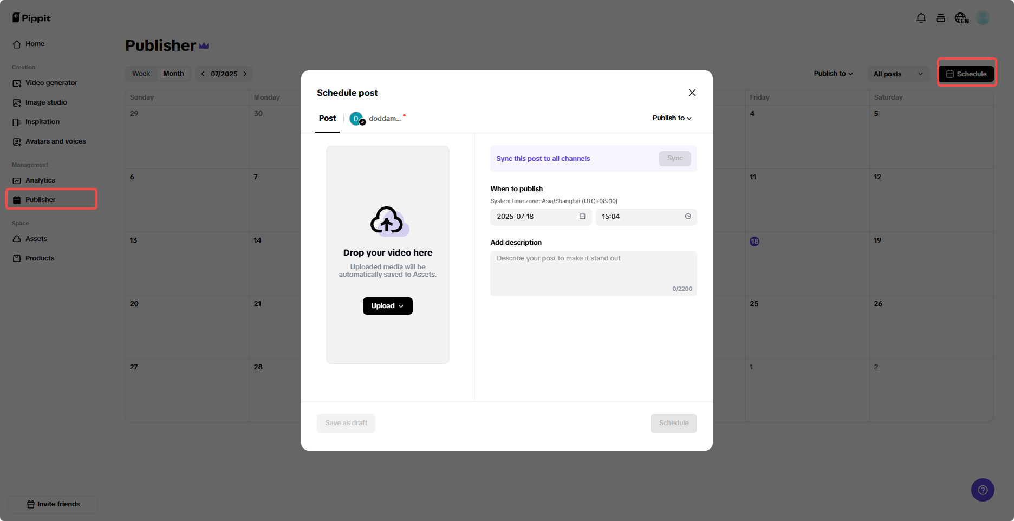Click 'Sync this post to all channels' text
The height and width of the screenshot is (521, 1014).
click(543, 159)
